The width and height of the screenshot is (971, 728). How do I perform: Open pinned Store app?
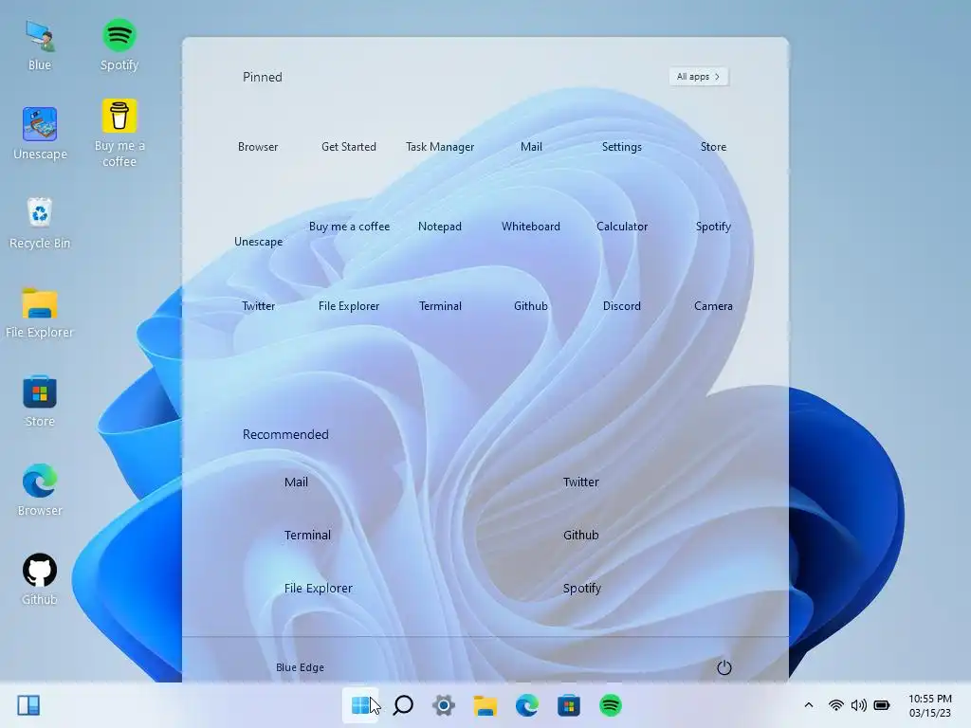click(x=713, y=147)
